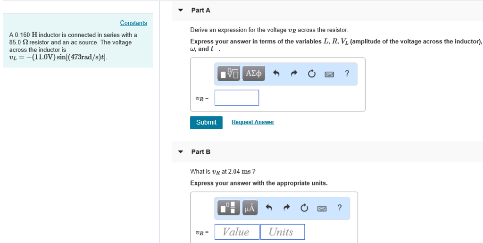The width and height of the screenshot is (483, 243).
Task: Collapse the Part B section
Action: point(180,152)
